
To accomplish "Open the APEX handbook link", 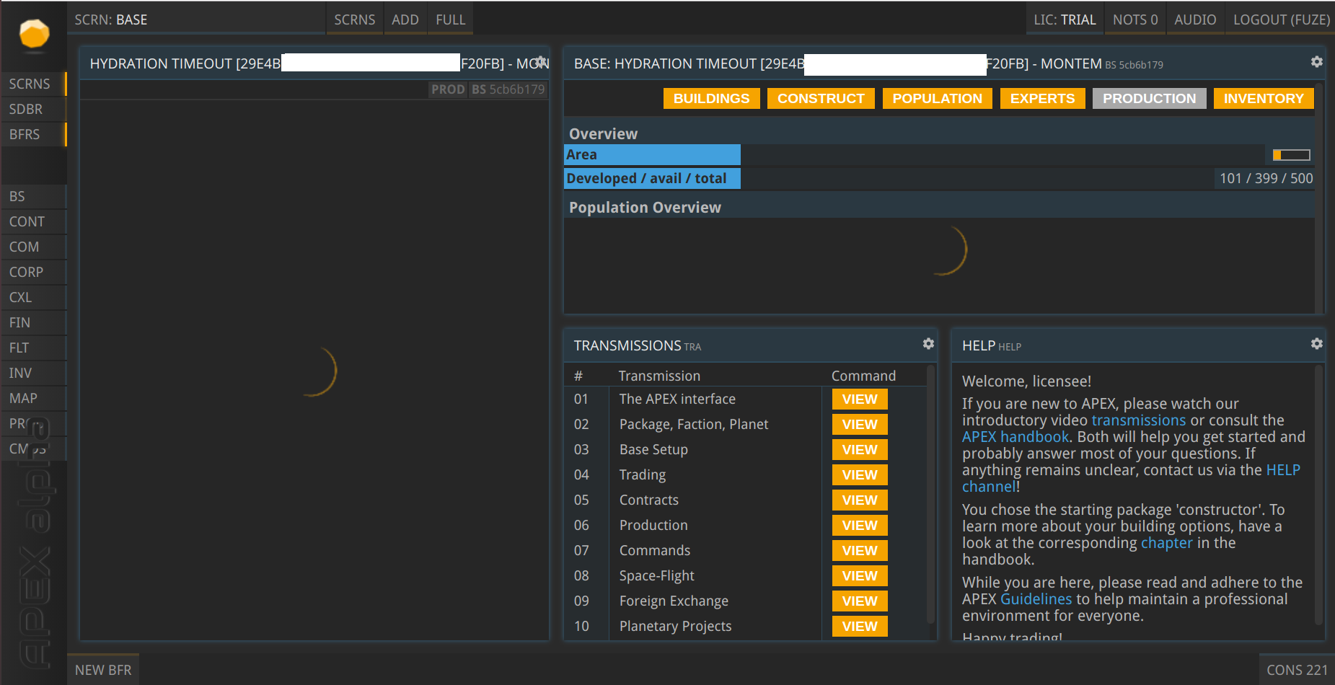I will (1015, 437).
